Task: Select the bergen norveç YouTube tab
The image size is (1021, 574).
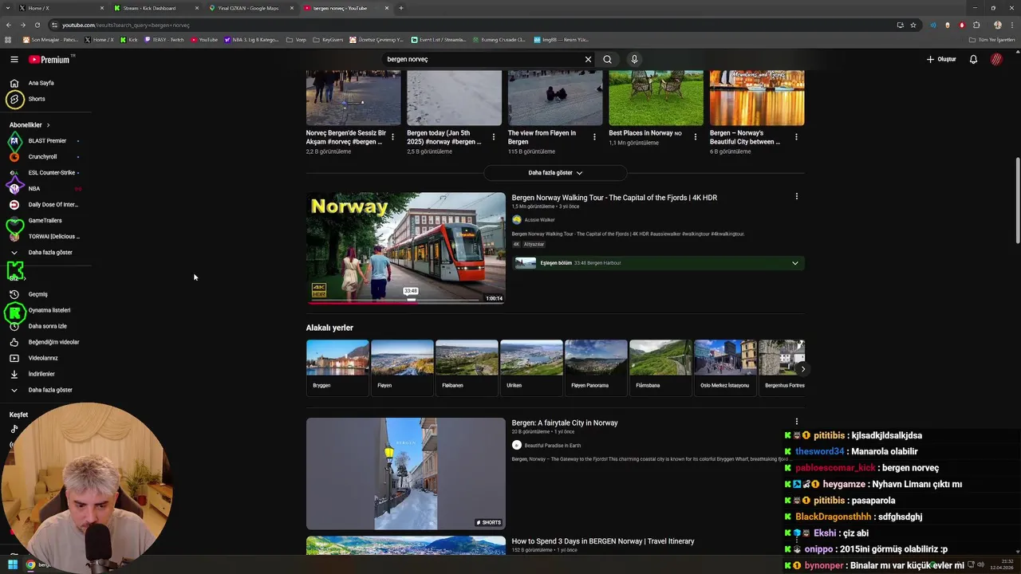Action: pos(345,8)
